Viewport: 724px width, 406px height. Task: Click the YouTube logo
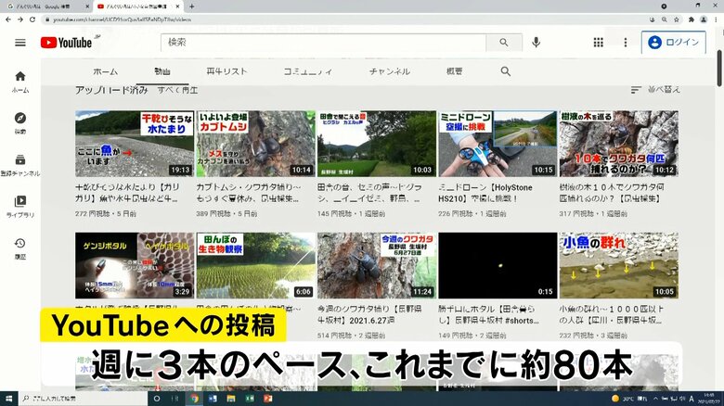coord(66,43)
